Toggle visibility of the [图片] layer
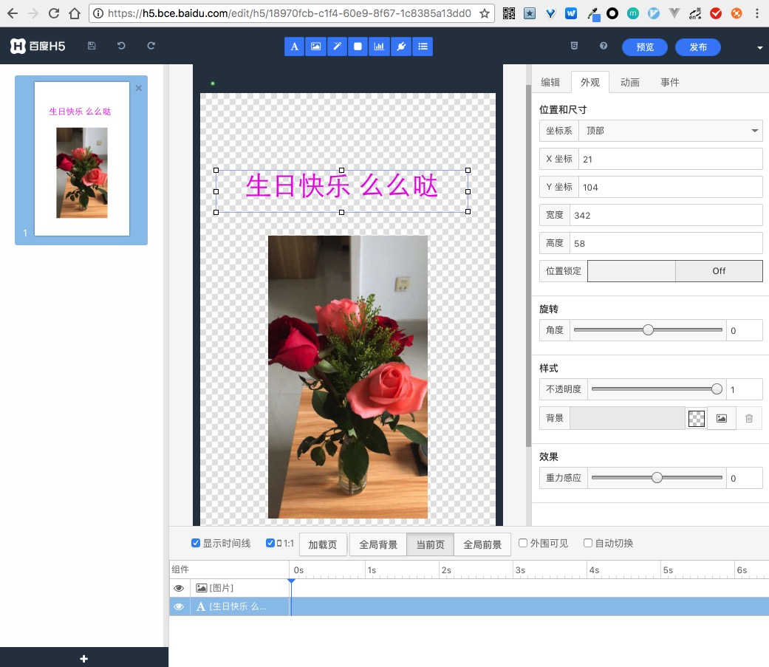Image resolution: width=769 pixels, height=667 pixels. pos(178,588)
